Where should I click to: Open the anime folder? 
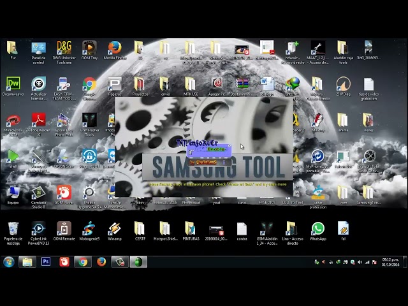click(x=343, y=122)
